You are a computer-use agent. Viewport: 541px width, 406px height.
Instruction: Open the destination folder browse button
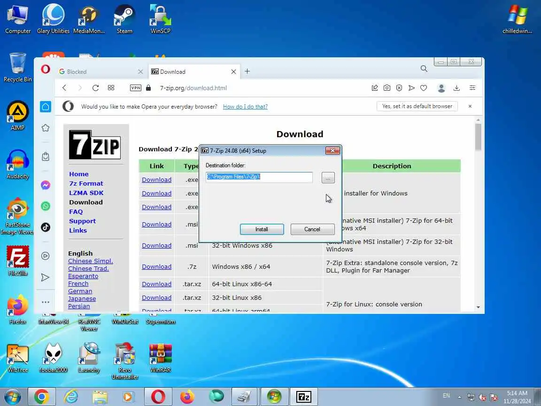click(x=328, y=178)
